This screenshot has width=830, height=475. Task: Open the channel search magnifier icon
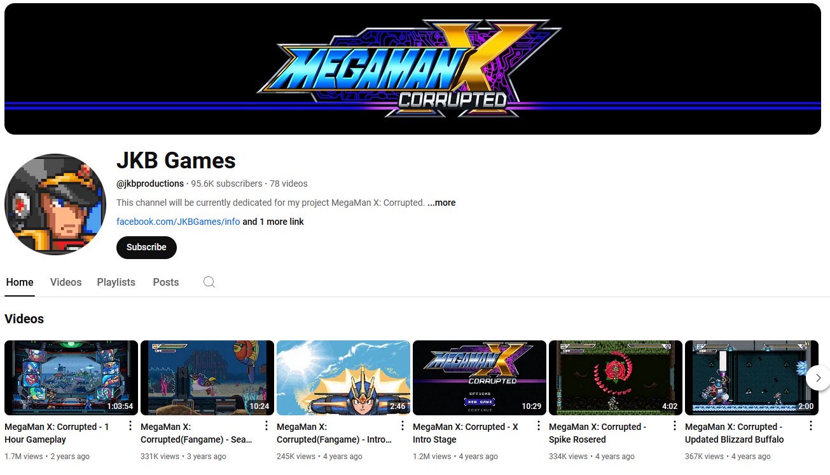coord(209,282)
